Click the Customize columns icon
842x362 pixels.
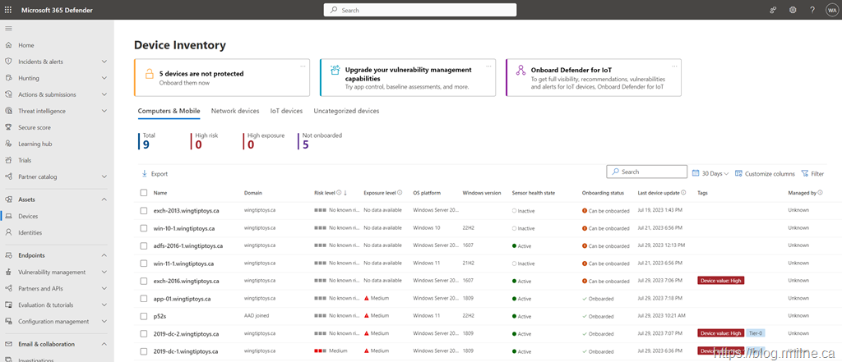tap(739, 174)
